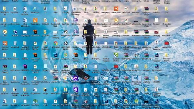Open the Network desktop icon
194x109 pixels.
(15, 32)
